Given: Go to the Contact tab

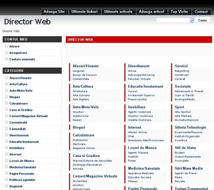Looking at the screenshot, I should pos(201,12).
